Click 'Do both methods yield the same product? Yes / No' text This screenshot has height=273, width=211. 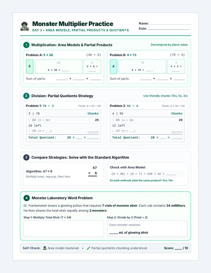[x=141, y=180]
